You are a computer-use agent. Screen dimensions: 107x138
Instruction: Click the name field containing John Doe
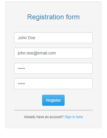(x=53, y=38)
